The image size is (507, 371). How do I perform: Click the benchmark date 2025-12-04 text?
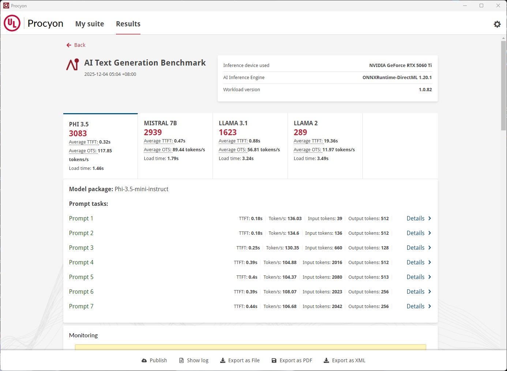pyautogui.click(x=110, y=74)
